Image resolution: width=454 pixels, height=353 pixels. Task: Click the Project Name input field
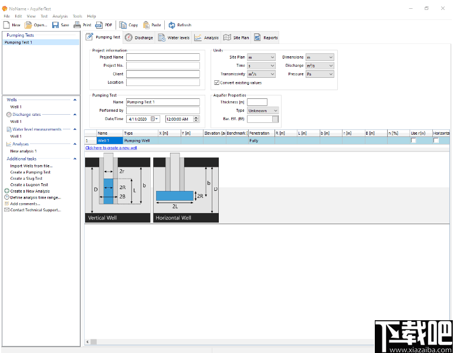pos(163,57)
